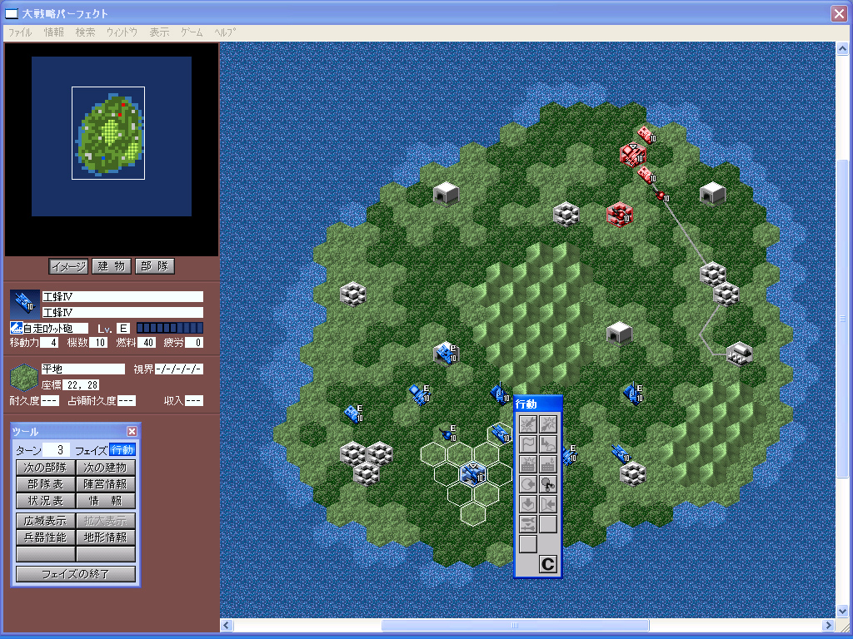Open the ファイル menu
Image resolution: width=853 pixels, height=639 pixels.
coord(19,32)
